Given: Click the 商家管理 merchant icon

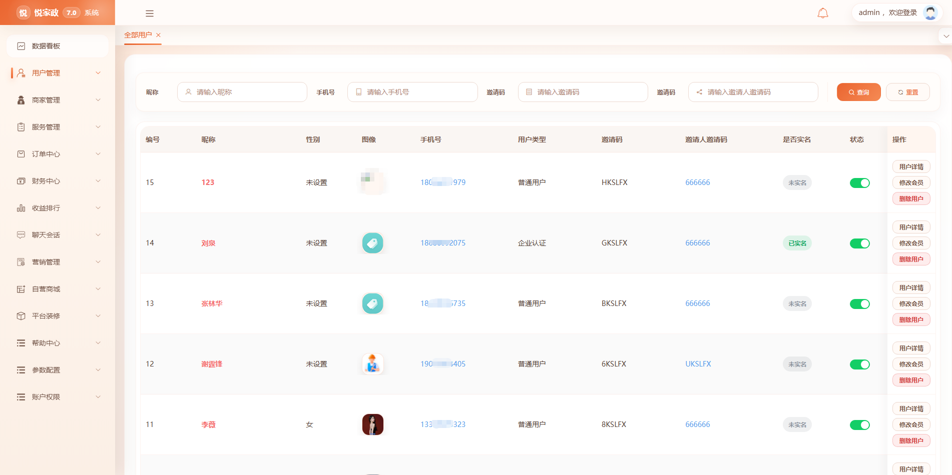Looking at the screenshot, I should click(x=21, y=100).
